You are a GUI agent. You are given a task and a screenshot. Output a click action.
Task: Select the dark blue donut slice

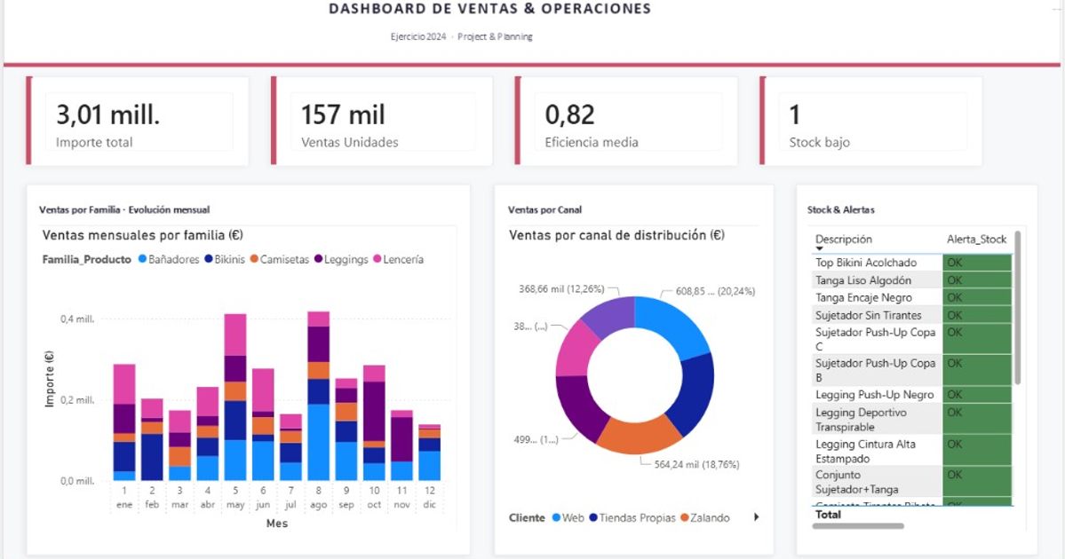point(693,393)
